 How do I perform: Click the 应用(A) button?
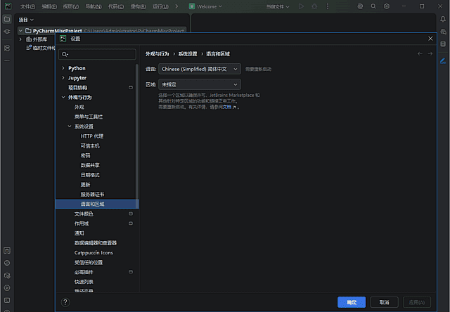(x=417, y=302)
